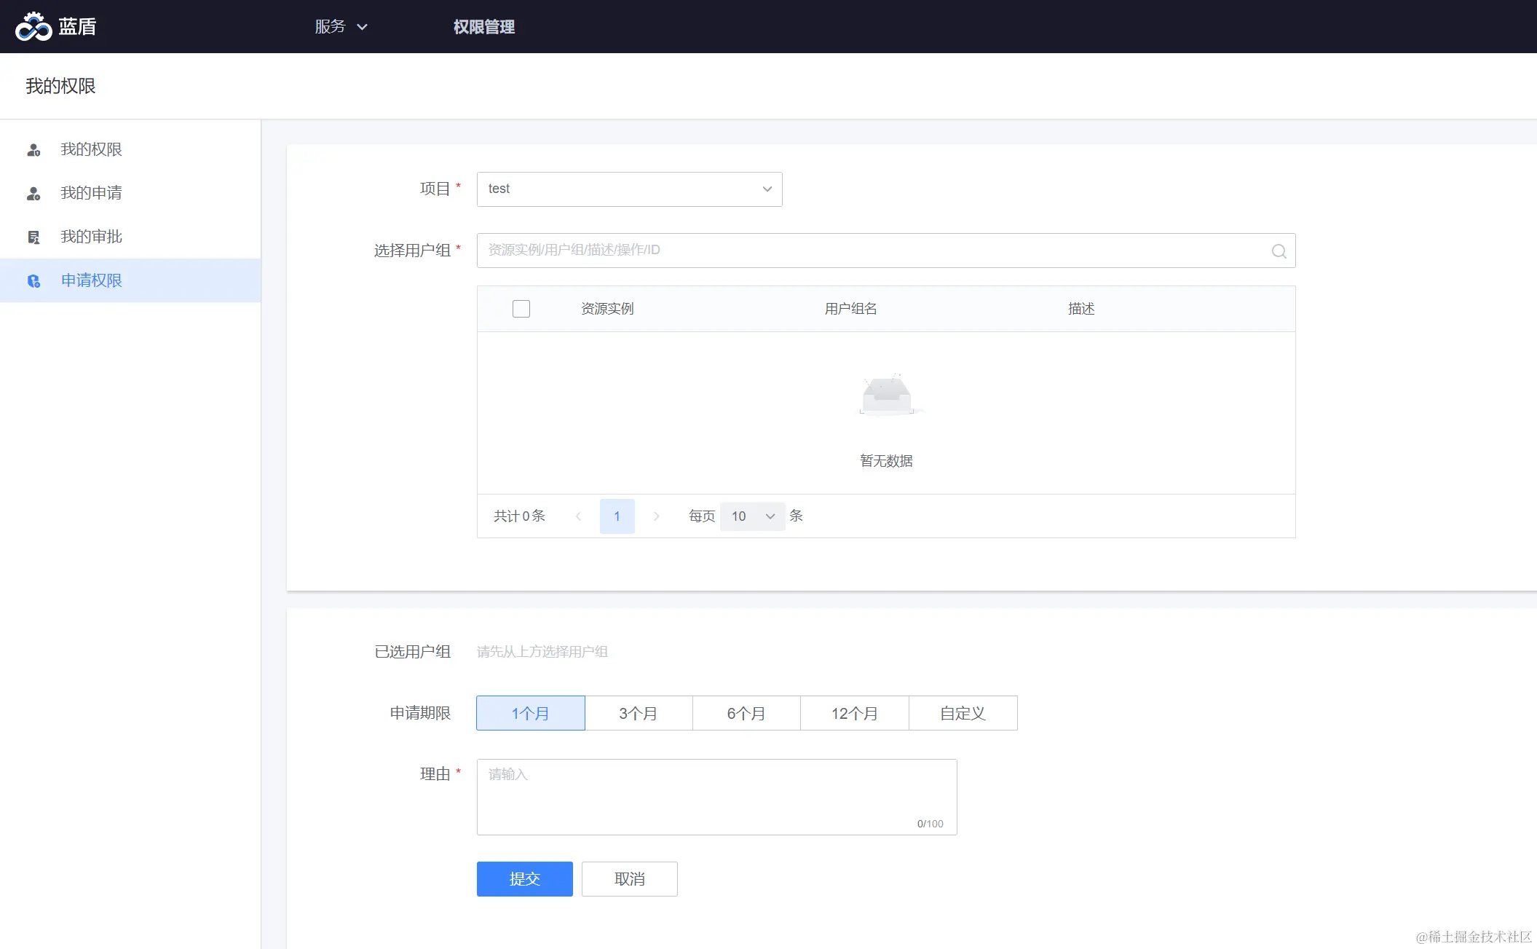
Task: Click the 我的权限 sidebar icon
Action: [33, 150]
